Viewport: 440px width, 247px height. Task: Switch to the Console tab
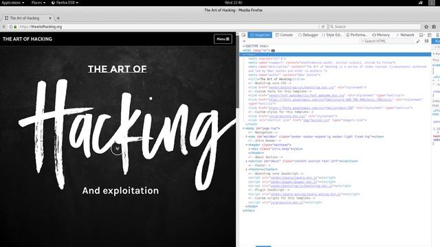coord(284,35)
